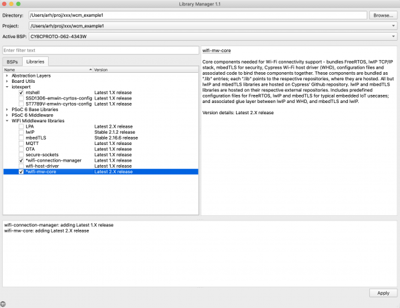Screen dimensions: 400x308
Task: Expand the Abstraction Layers tree node
Action: click(7, 75)
